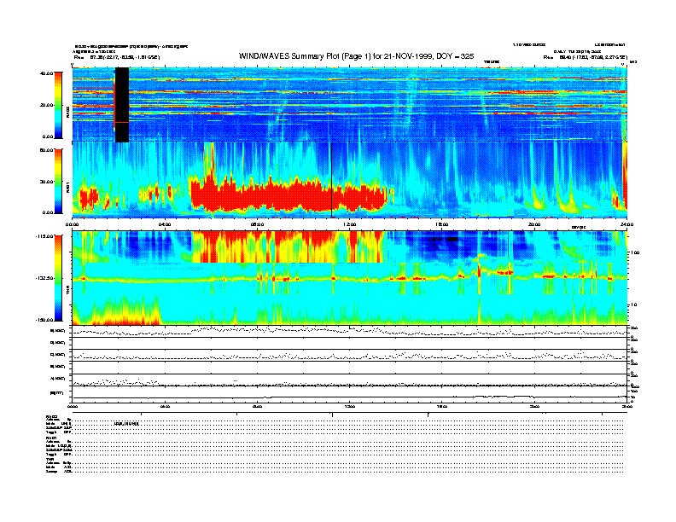The image size is (676, 522).
Task: Click the bottommost solid line-plot strip above status
Action: pos(350,395)
